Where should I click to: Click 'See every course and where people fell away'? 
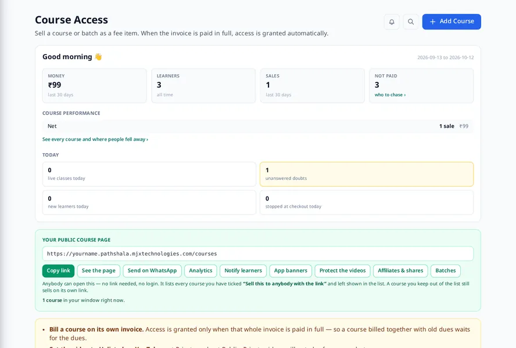[x=95, y=139]
